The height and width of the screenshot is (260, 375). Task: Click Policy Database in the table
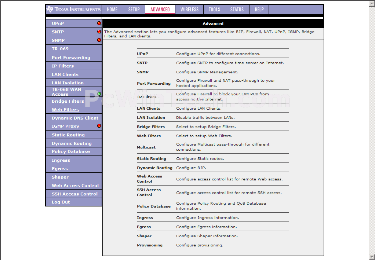click(x=153, y=206)
